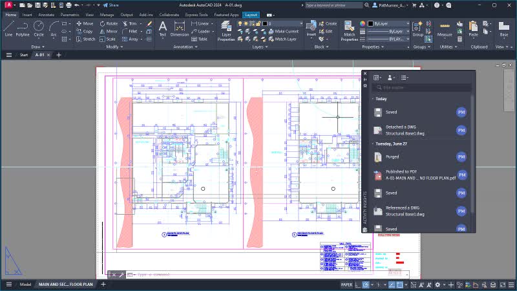Image resolution: width=517 pixels, height=291 pixels.
Task: Open Layer Properties manager
Action: coord(226,31)
